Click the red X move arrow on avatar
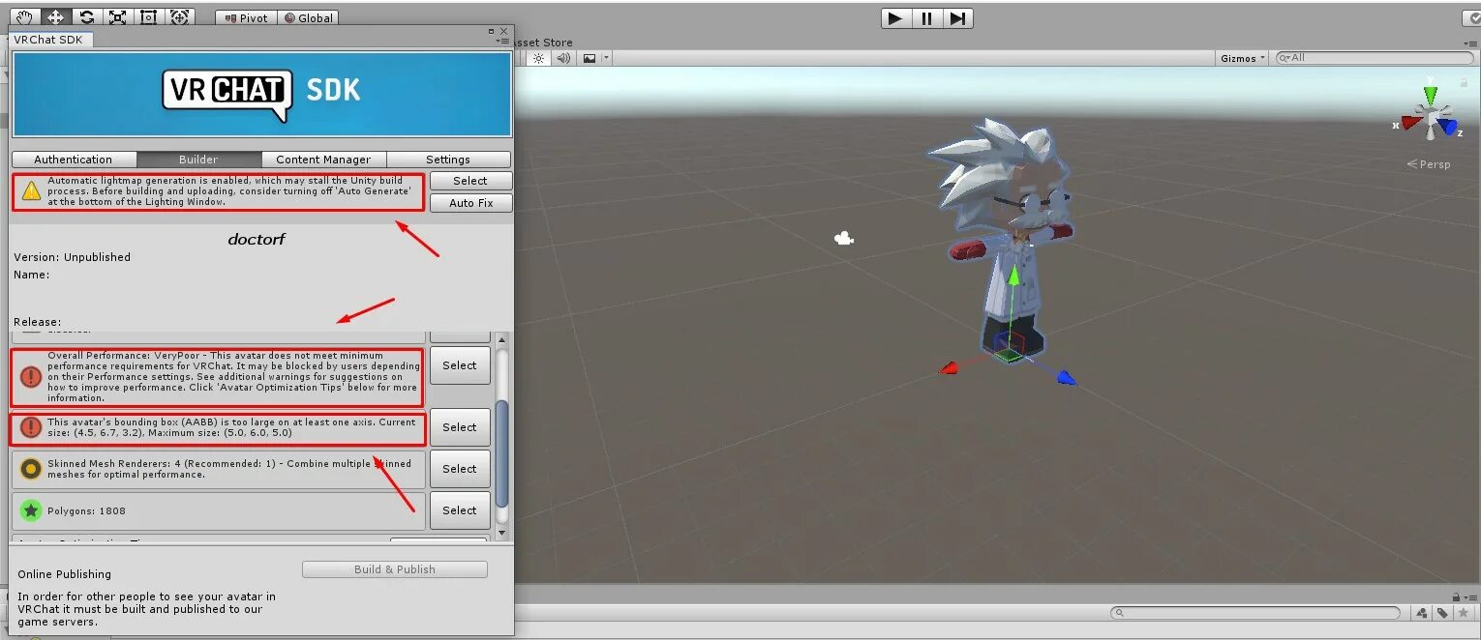Viewport: 1481px width, 640px height. coord(950,367)
